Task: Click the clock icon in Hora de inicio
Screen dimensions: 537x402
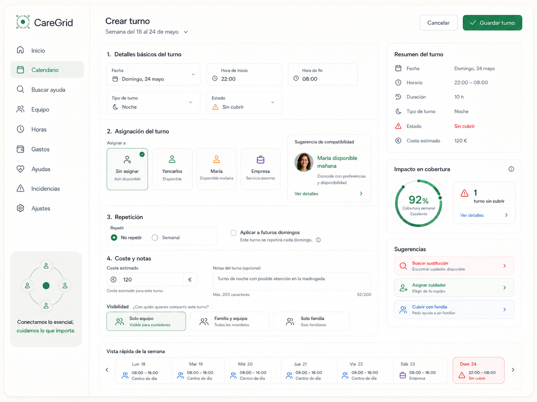Action: point(215,78)
